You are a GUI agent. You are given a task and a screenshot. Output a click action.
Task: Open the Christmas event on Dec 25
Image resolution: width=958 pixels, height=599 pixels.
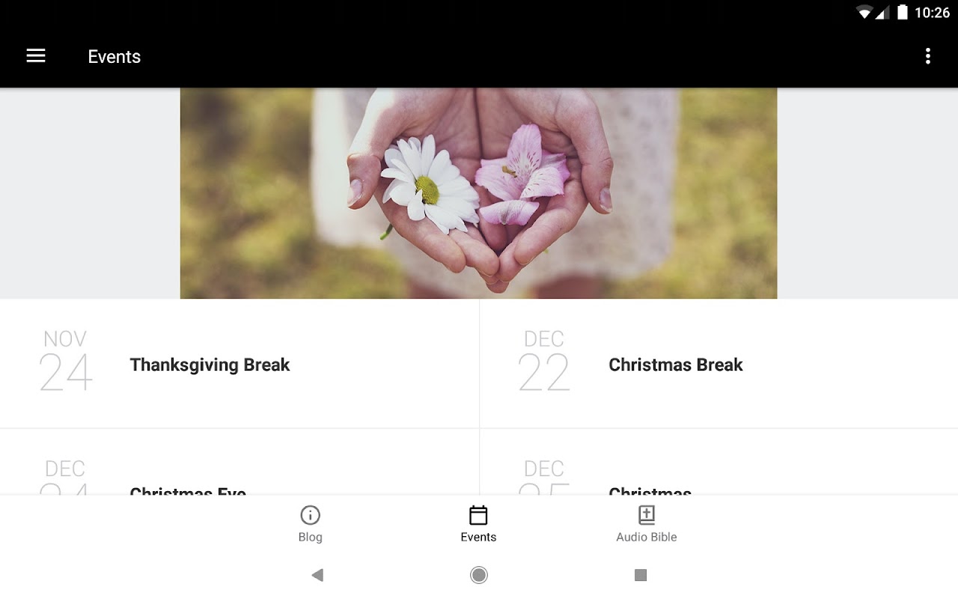pyautogui.click(x=718, y=462)
